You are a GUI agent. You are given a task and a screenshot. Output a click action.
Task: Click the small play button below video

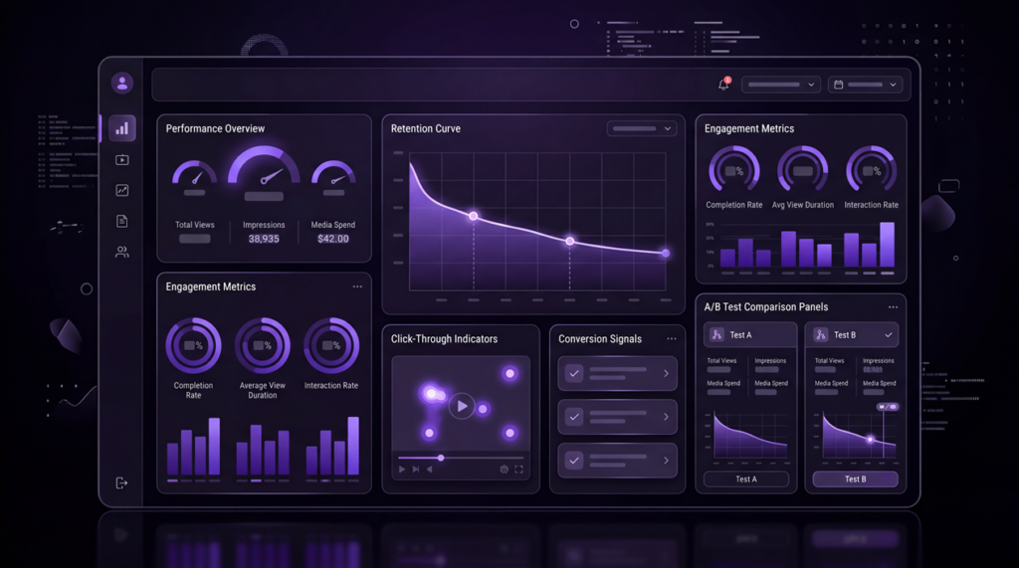402,470
